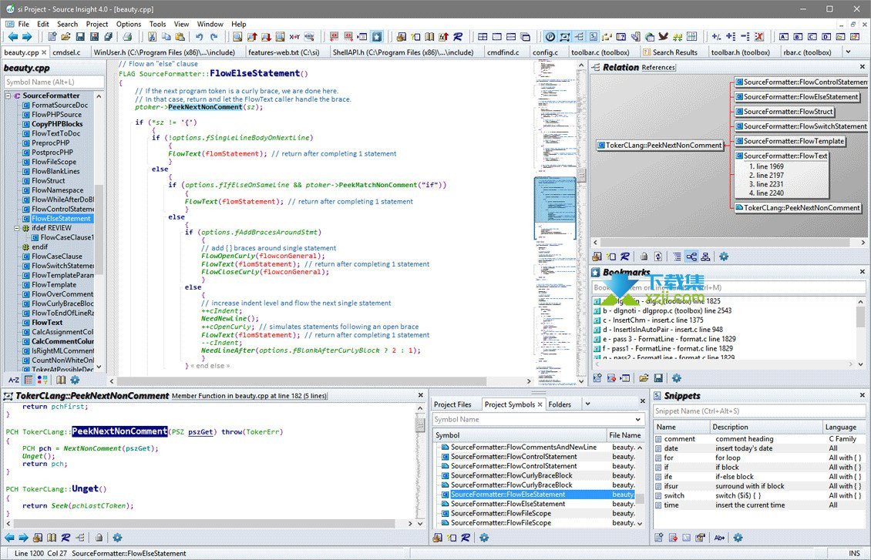Screen dimensions: 871x560
Task: Click scroll-down arrow in Bookmarks list
Action: pos(860,364)
